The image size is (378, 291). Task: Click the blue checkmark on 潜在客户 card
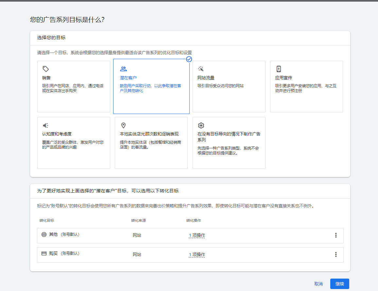click(189, 59)
